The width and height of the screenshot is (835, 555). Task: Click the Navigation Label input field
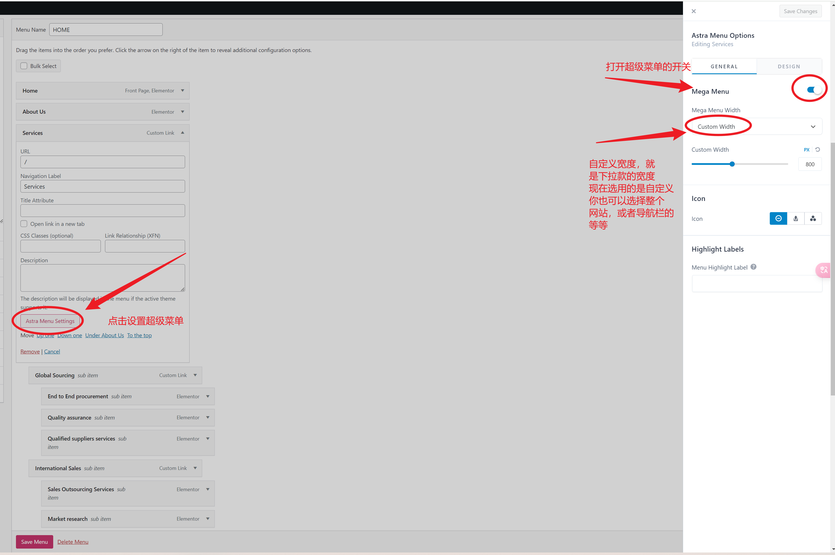tap(102, 186)
